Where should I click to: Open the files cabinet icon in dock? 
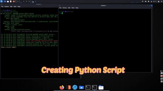click(x=101, y=87)
